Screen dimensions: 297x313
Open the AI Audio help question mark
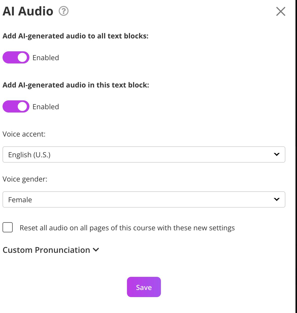pos(64,11)
